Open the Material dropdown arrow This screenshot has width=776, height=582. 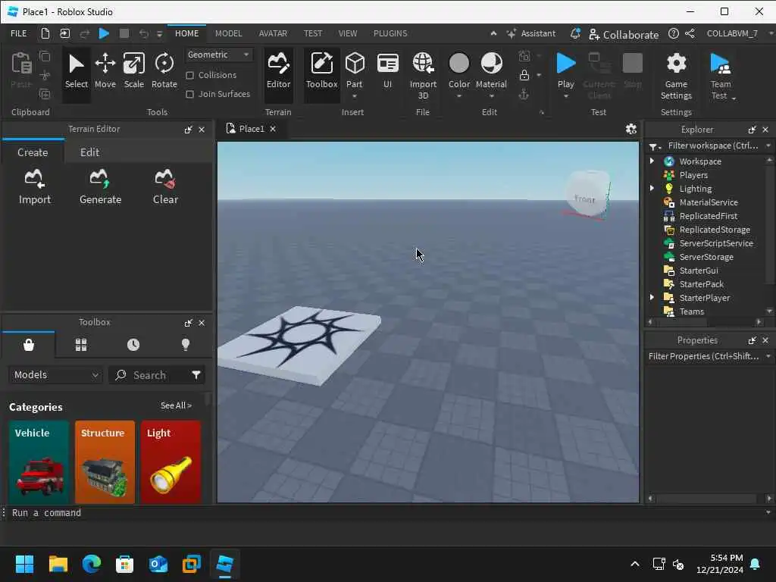[x=491, y=96]
